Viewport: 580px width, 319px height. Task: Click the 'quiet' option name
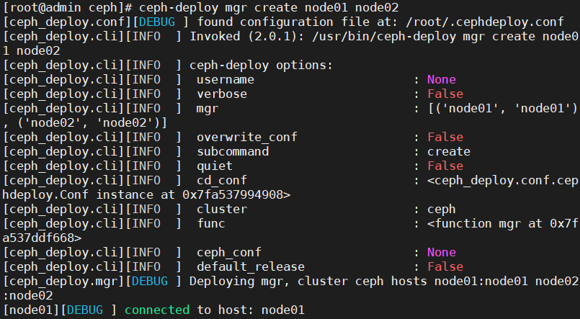215,166
